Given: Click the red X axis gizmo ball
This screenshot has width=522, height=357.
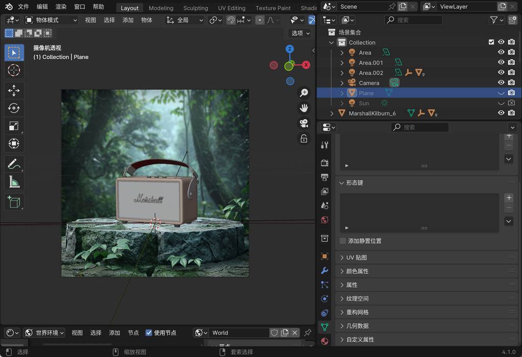Looking at the screenshot, I should click(306, 65).
